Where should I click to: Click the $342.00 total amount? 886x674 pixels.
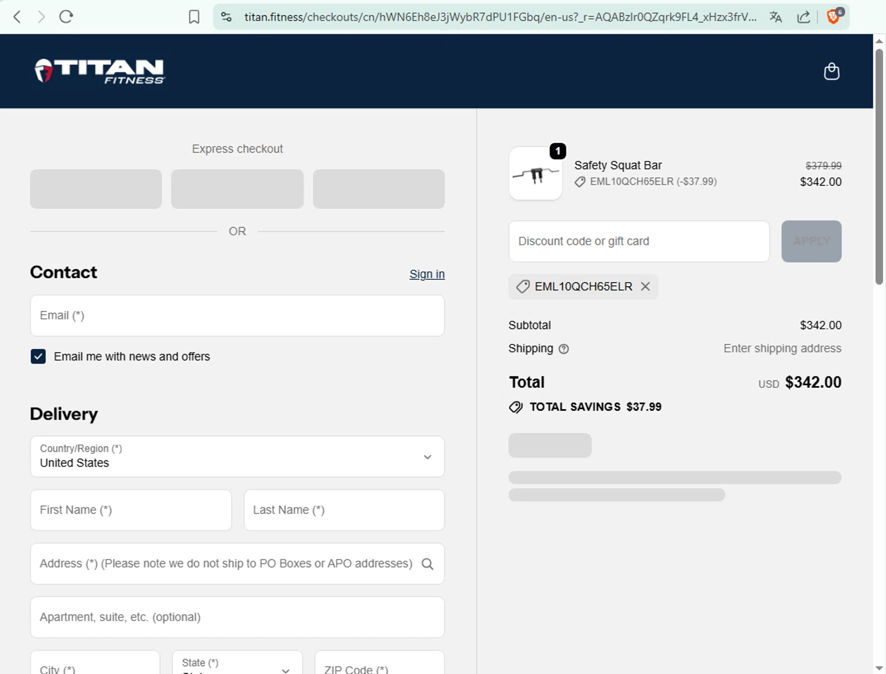point(813,382)
